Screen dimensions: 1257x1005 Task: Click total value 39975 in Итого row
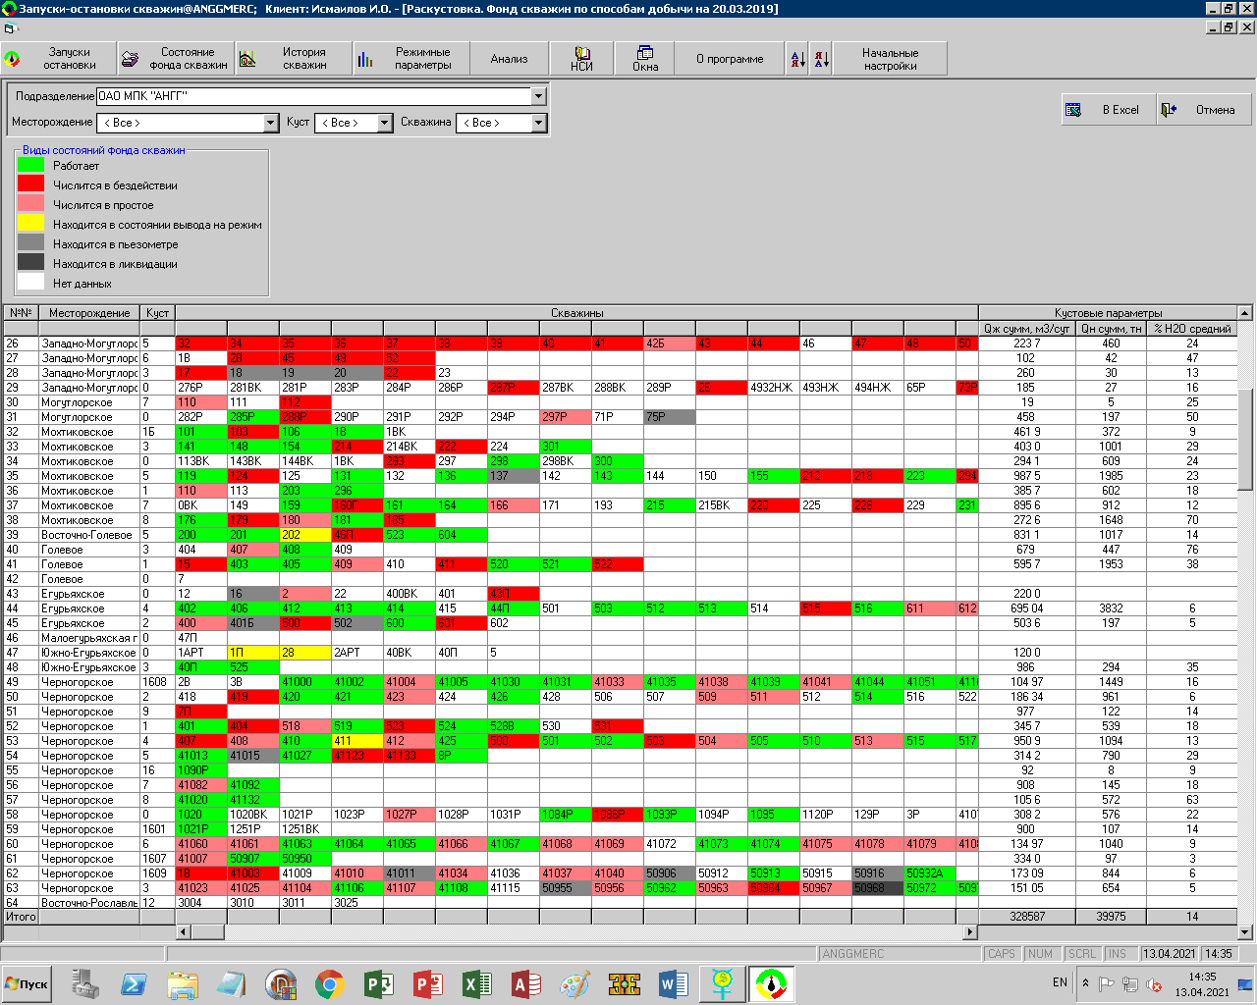1112,917
